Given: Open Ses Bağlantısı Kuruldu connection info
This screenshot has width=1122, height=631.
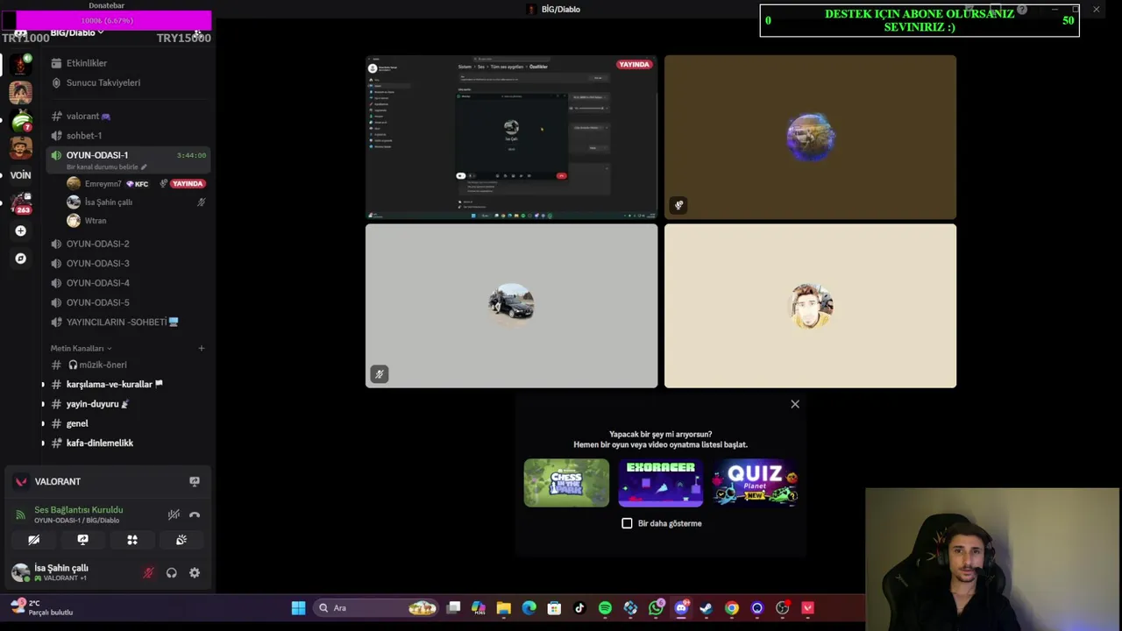Looking at the screenshot, I should 78,510.
